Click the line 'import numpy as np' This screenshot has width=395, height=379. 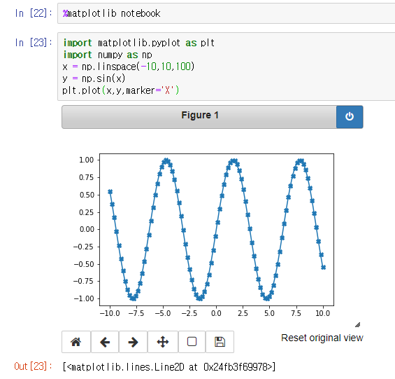(108, 55)
